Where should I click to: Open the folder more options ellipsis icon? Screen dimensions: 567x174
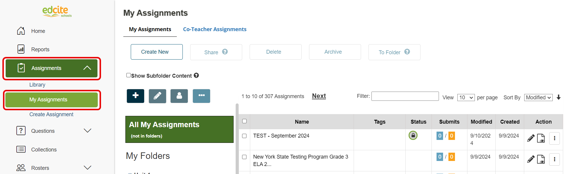click(201, 96)
